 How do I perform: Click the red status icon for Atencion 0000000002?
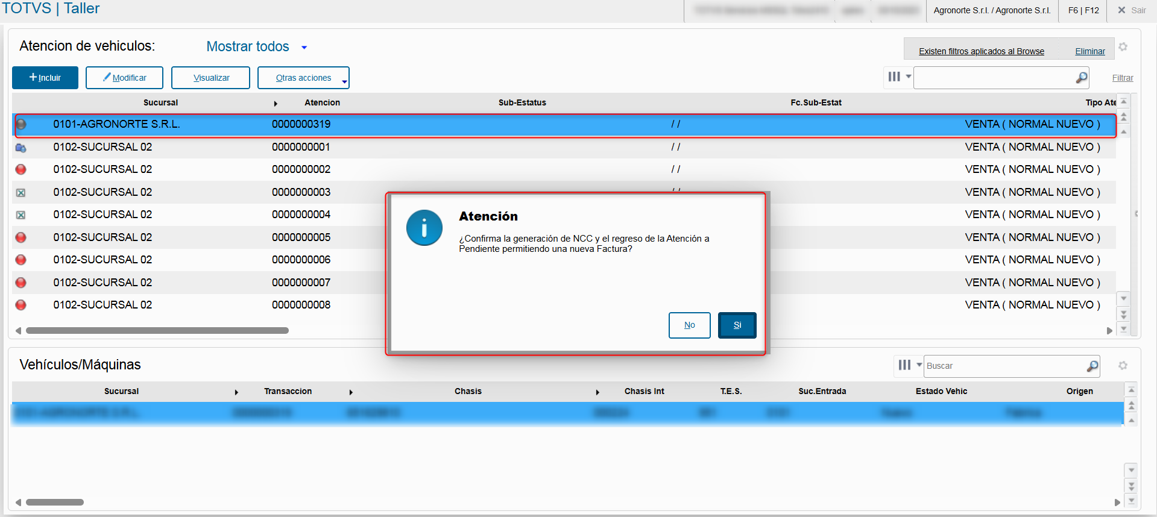21,169
